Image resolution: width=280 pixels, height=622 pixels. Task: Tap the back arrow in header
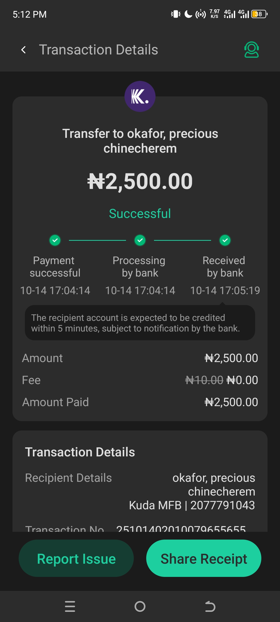[24, 50]
